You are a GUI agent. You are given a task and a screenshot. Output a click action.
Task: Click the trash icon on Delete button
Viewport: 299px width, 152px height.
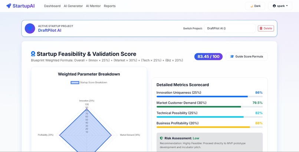click(x=261, y=28)
